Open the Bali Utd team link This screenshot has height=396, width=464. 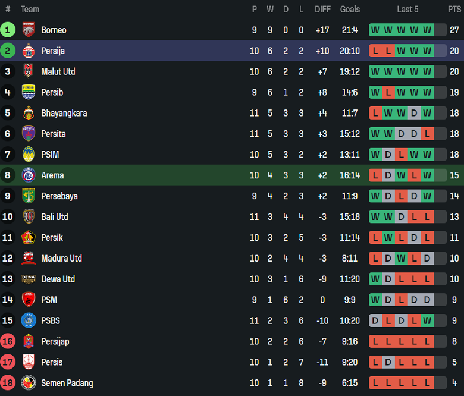[55, 217]
